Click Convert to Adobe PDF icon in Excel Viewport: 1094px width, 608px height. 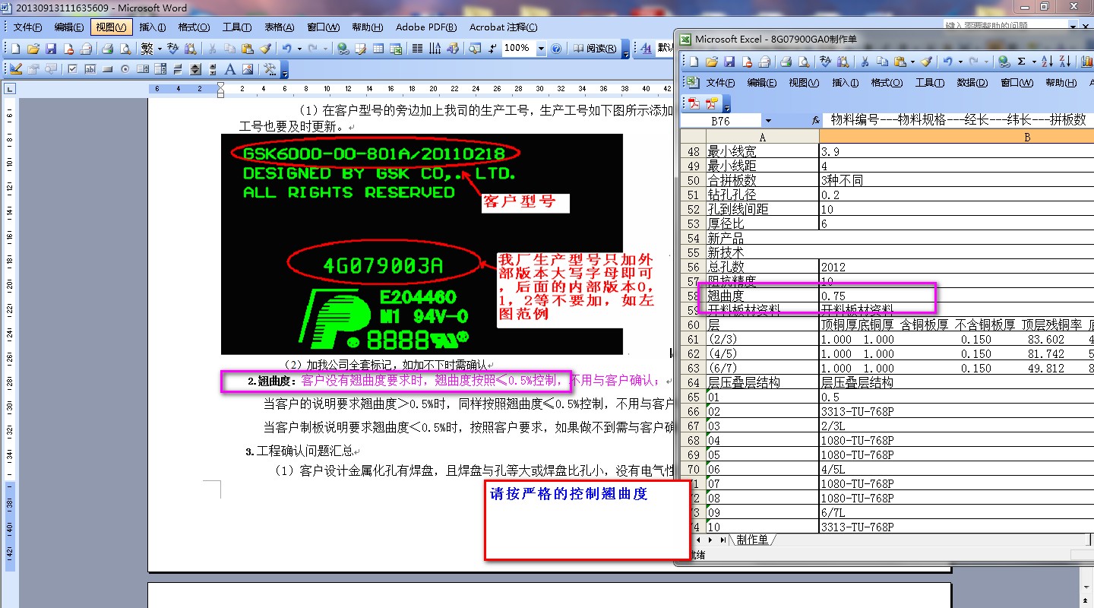click(x=694, y=103)
